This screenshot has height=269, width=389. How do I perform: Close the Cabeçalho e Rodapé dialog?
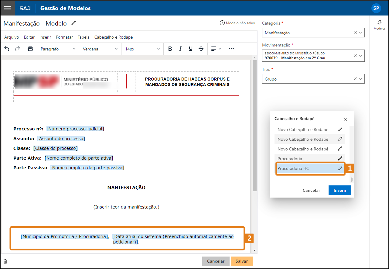coord(345,119)
